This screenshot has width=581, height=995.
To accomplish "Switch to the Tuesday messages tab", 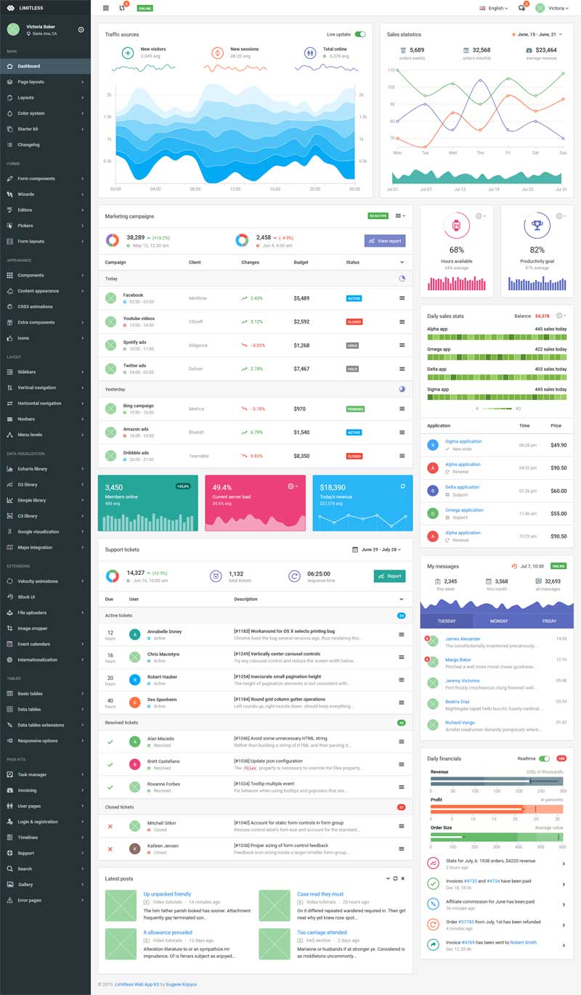I will tap(447, 621).
